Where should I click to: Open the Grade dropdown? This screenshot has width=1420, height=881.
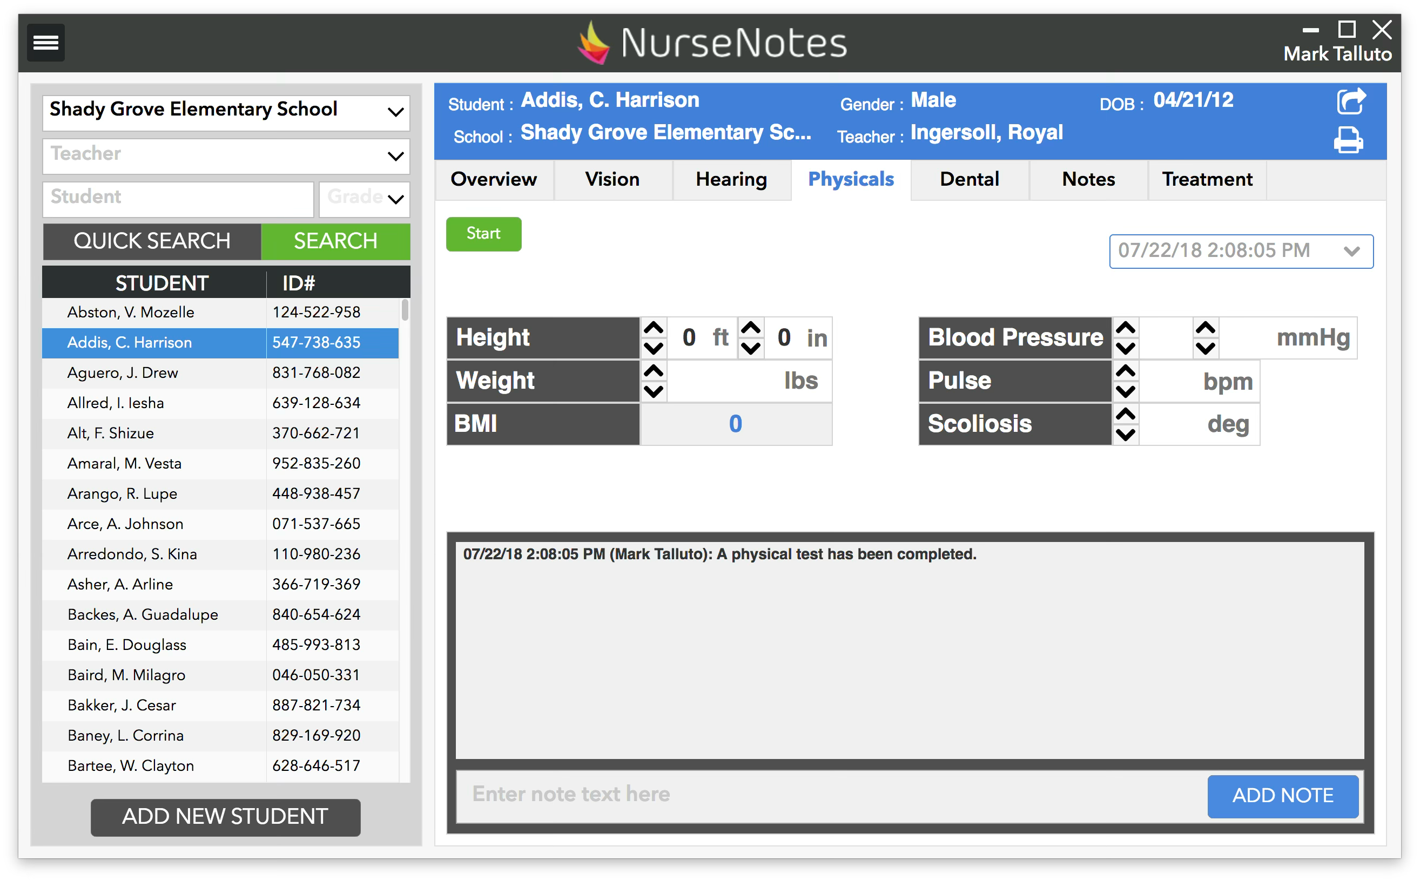pos(395,200)
